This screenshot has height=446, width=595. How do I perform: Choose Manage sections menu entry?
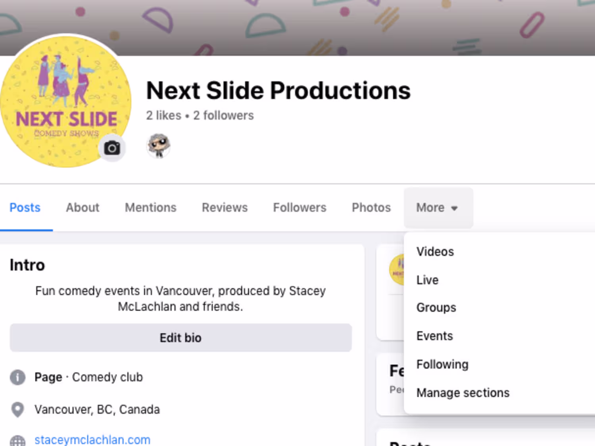click(463, 393)
